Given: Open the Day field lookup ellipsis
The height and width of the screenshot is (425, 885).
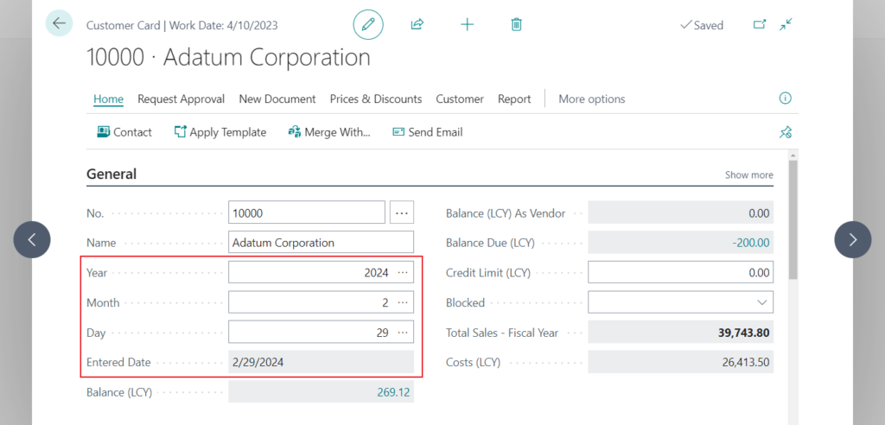Looking at the screenshot, I should [x=403, y=333].
